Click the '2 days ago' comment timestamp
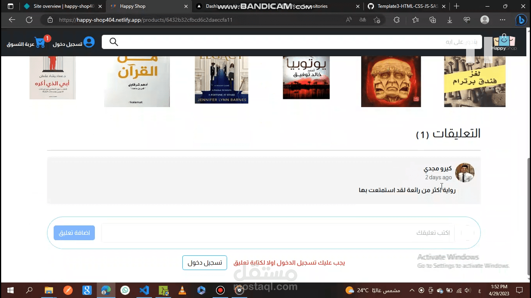 [x=438, y=177]
